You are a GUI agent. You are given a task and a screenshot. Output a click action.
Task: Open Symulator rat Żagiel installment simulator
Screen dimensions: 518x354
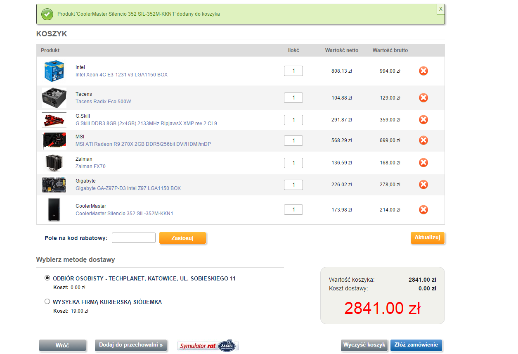click(x=208, y=346)
